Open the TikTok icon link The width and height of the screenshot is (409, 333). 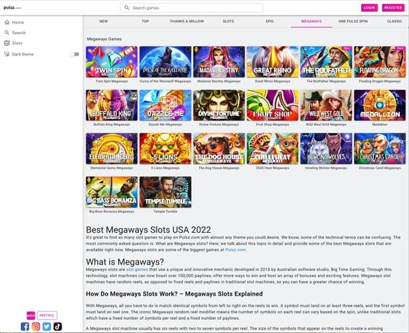[x=58, y=326]
